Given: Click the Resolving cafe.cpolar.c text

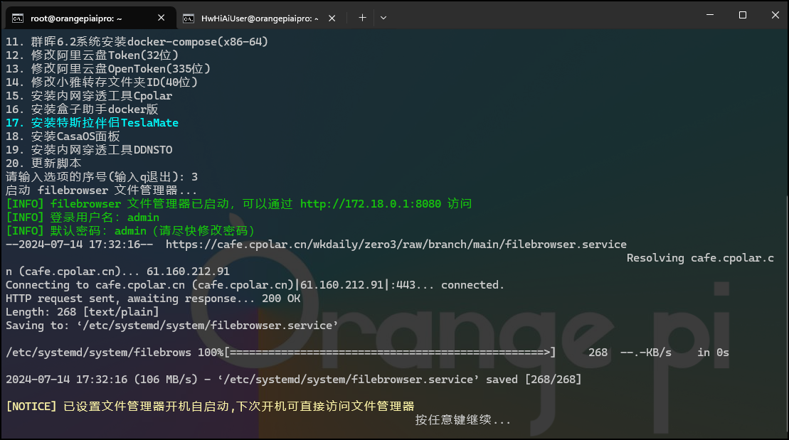Looking at the screenshot, I should 700,258.
